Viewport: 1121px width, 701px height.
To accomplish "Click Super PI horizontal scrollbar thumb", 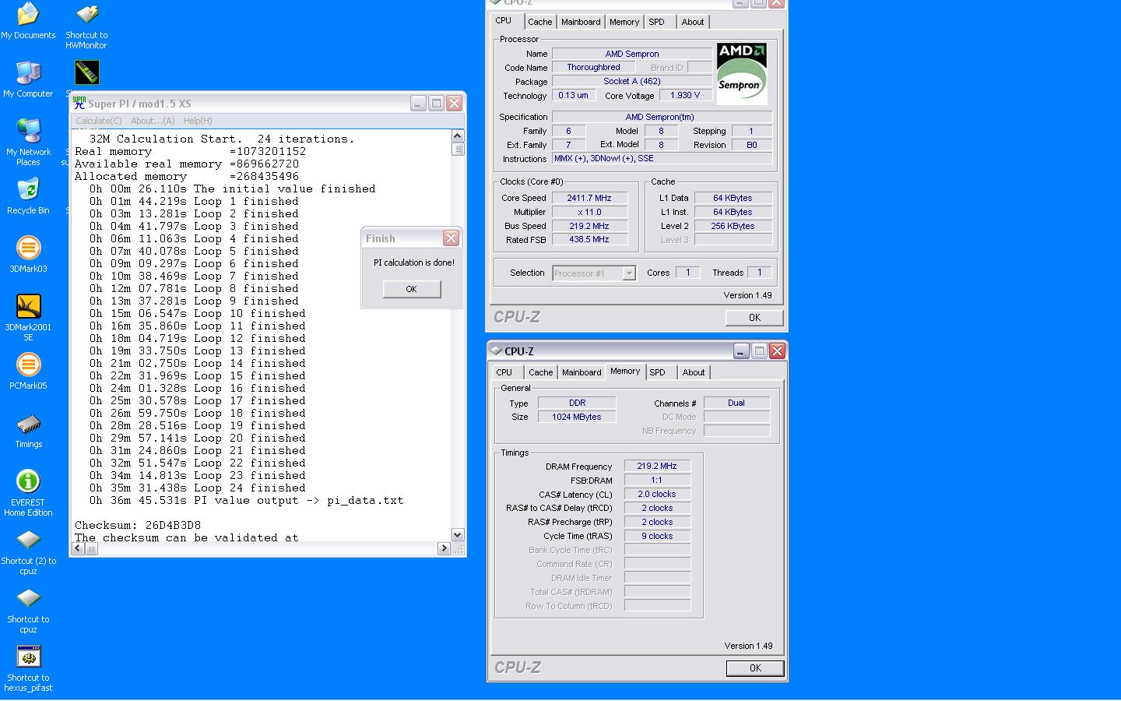I will pos(91,548).
